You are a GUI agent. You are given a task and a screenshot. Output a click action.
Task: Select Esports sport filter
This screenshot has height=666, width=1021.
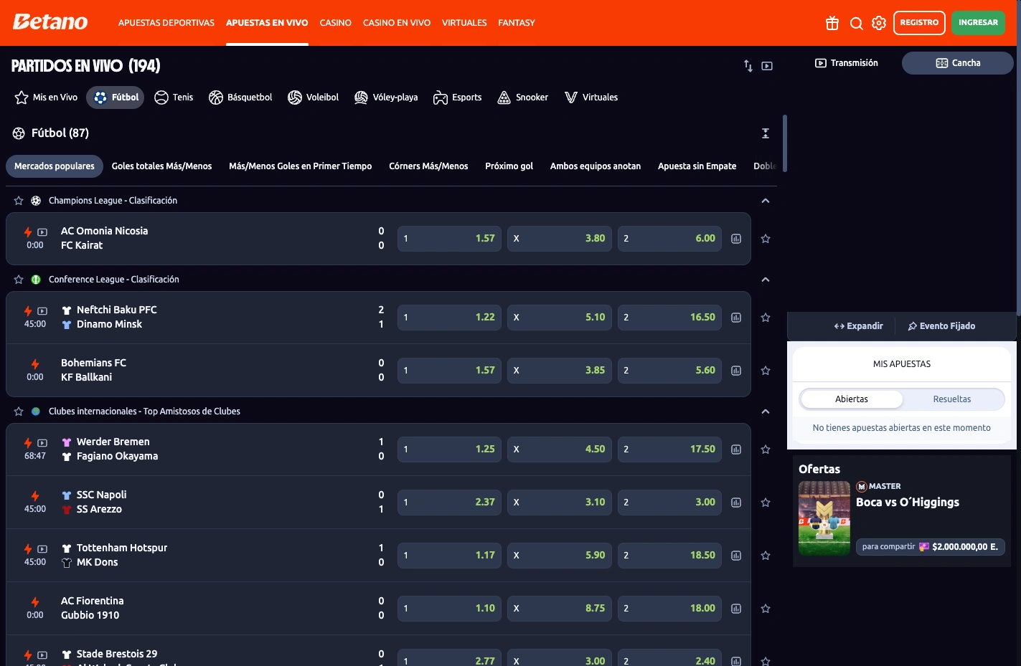pyautogui.click(x=457, y=97)
